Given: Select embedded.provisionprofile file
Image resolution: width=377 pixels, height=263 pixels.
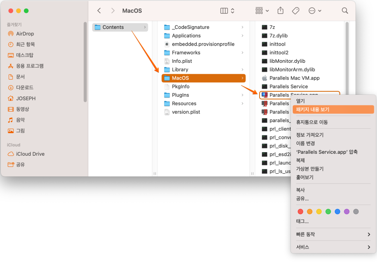Looking at the screenshot, I should (x=204, y=44).
